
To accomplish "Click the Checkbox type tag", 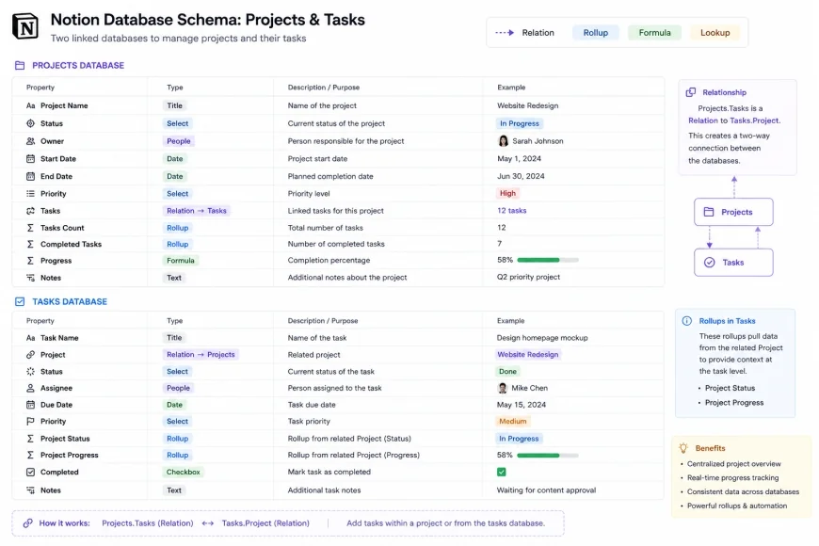I will pyautogui.click(x=183, y=472).
